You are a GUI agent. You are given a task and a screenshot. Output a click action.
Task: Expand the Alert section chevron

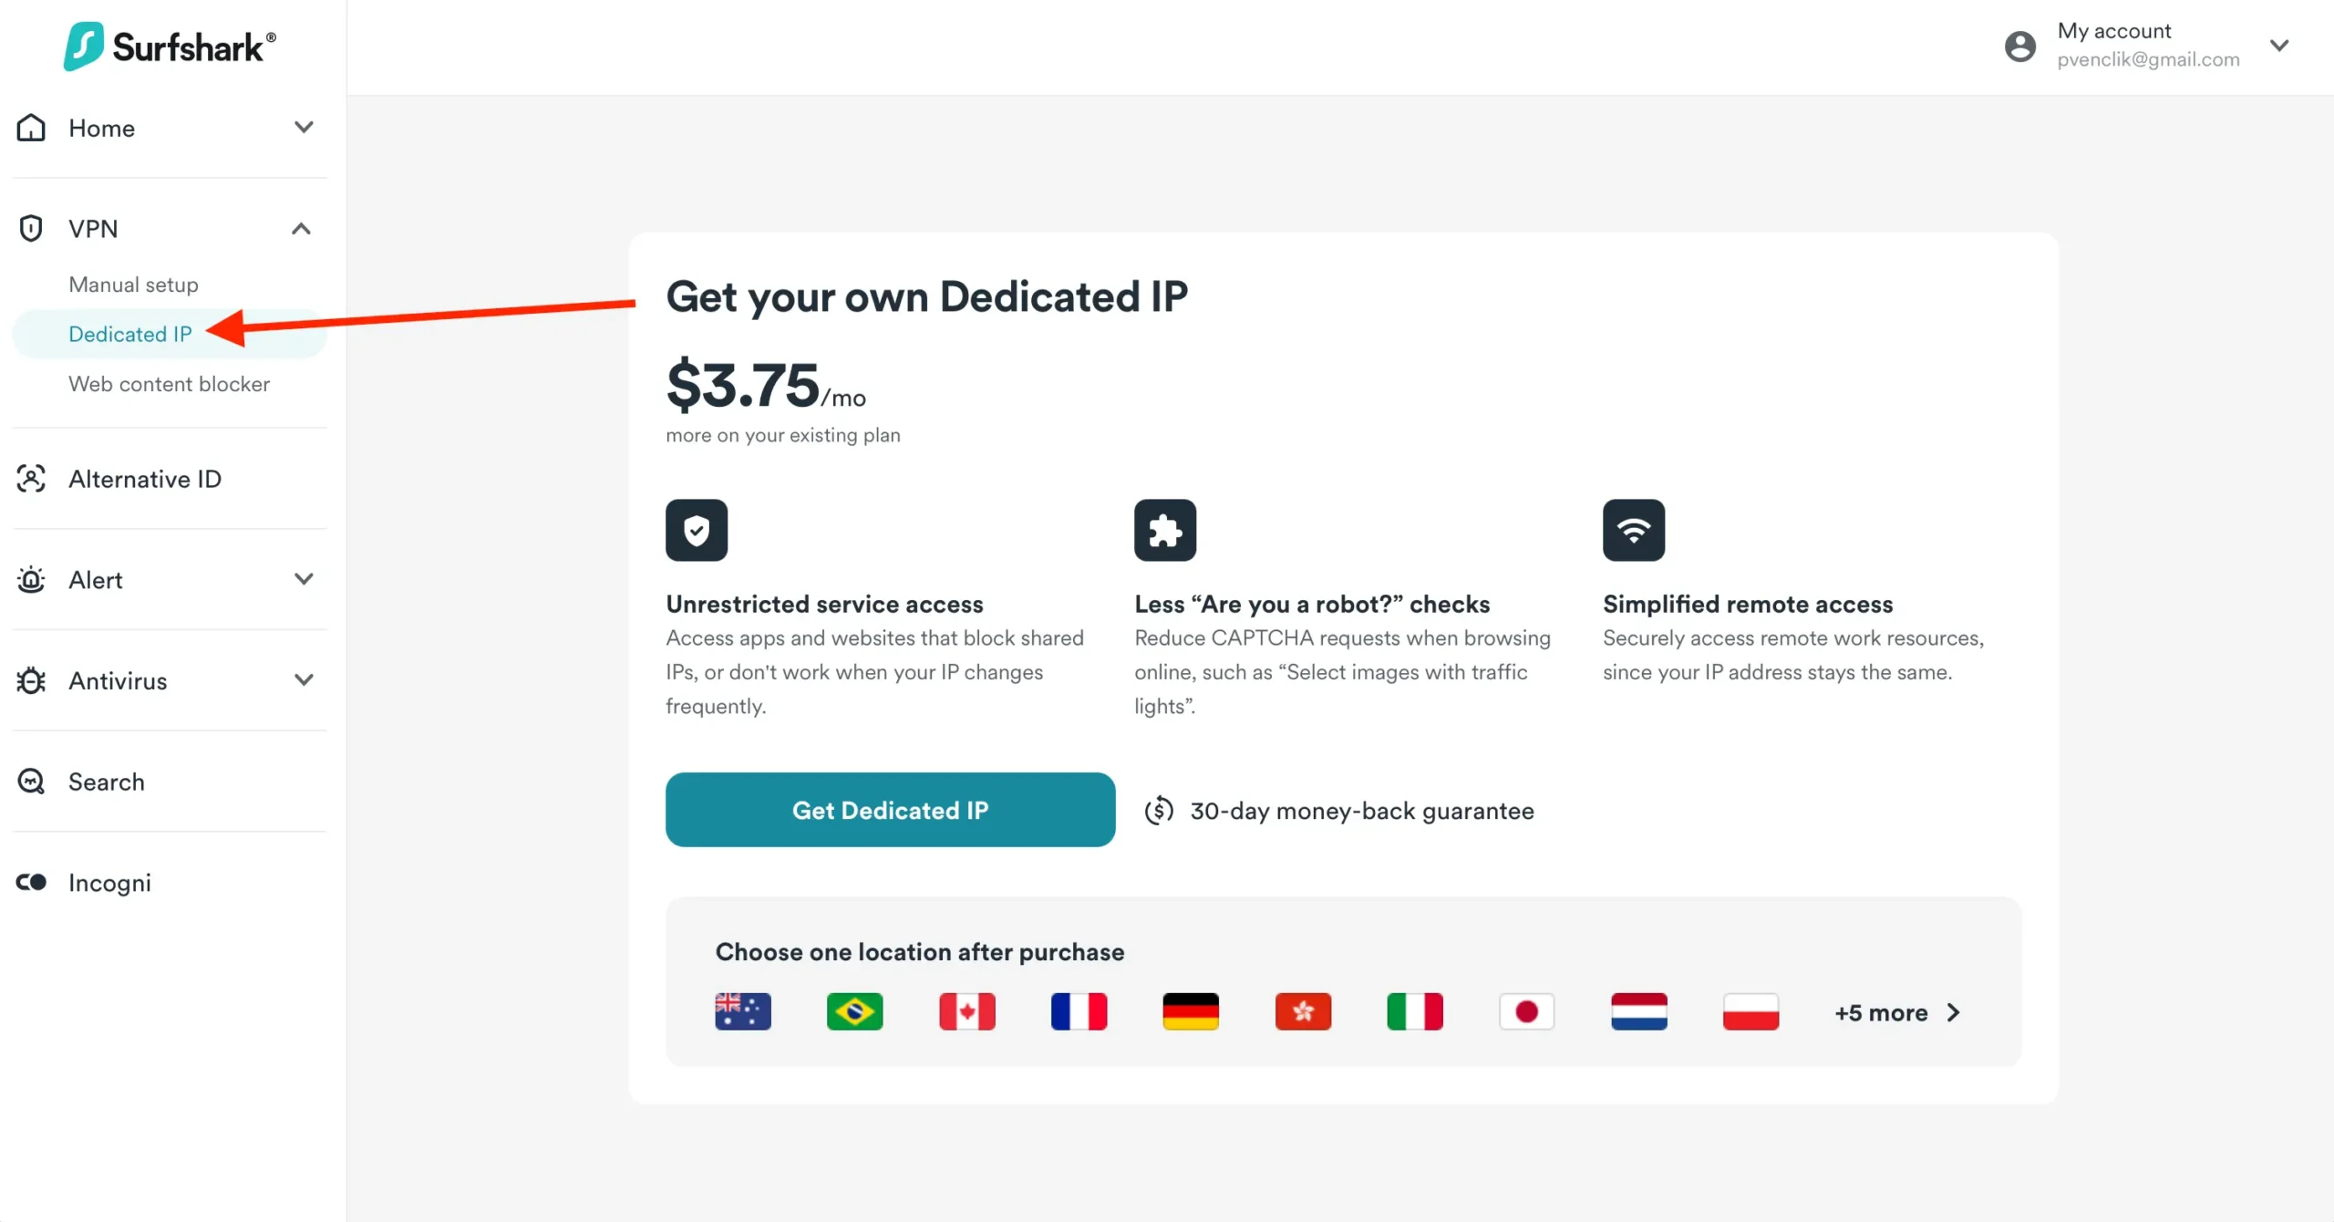tap(305, 579)
